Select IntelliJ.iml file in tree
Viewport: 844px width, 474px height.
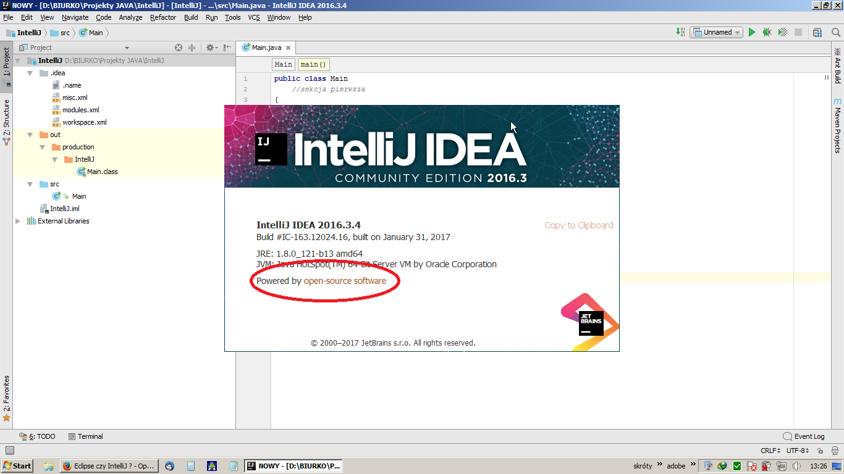click(x=59, y=209)
